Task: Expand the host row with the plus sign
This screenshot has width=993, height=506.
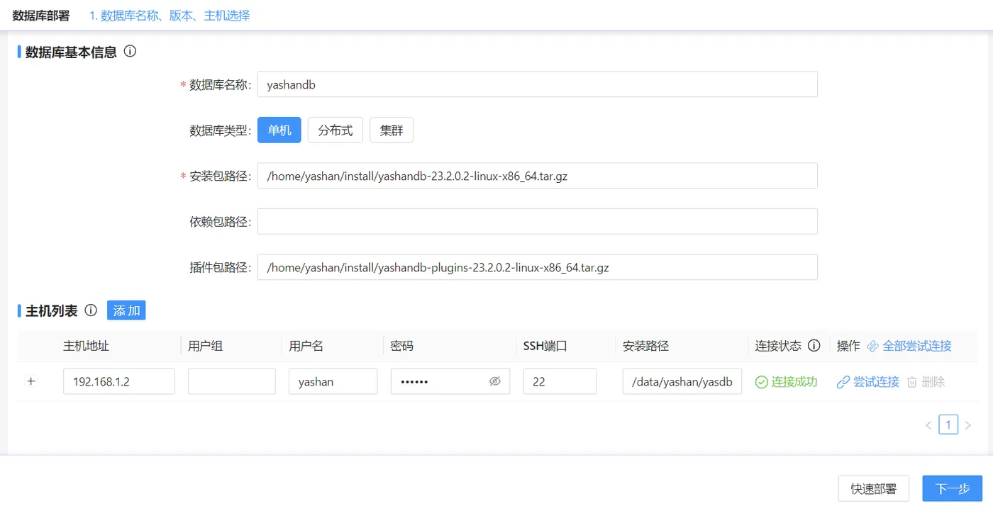Action: (31, 381)
